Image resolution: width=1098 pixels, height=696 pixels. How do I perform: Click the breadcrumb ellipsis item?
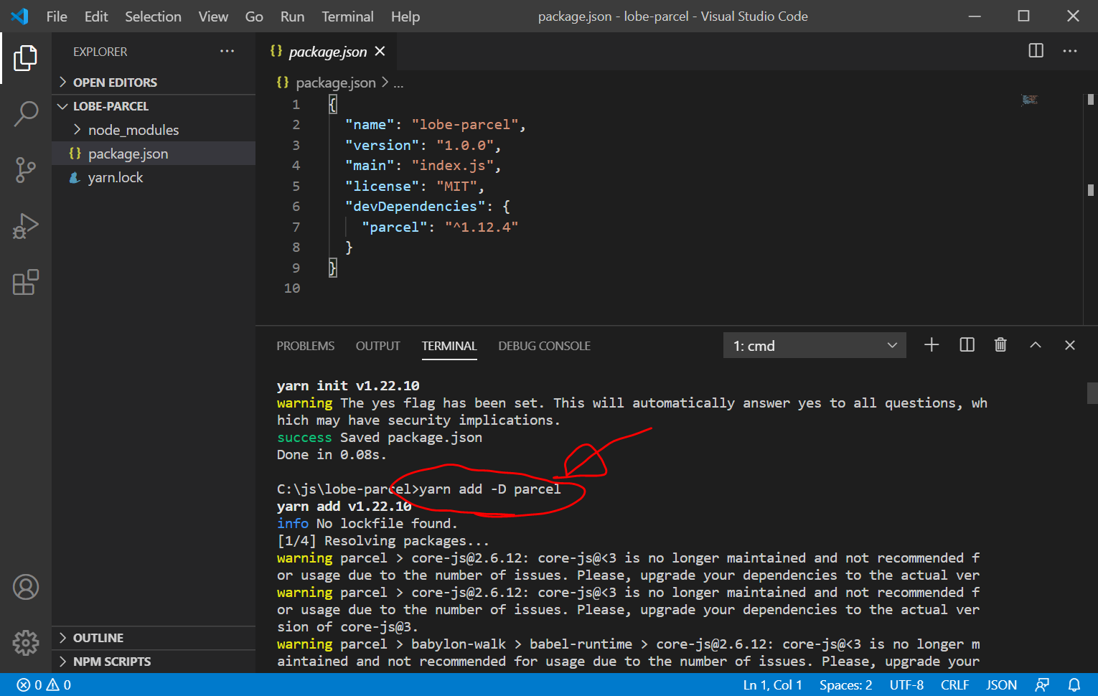pyautogui.click(x=398, y=83)
